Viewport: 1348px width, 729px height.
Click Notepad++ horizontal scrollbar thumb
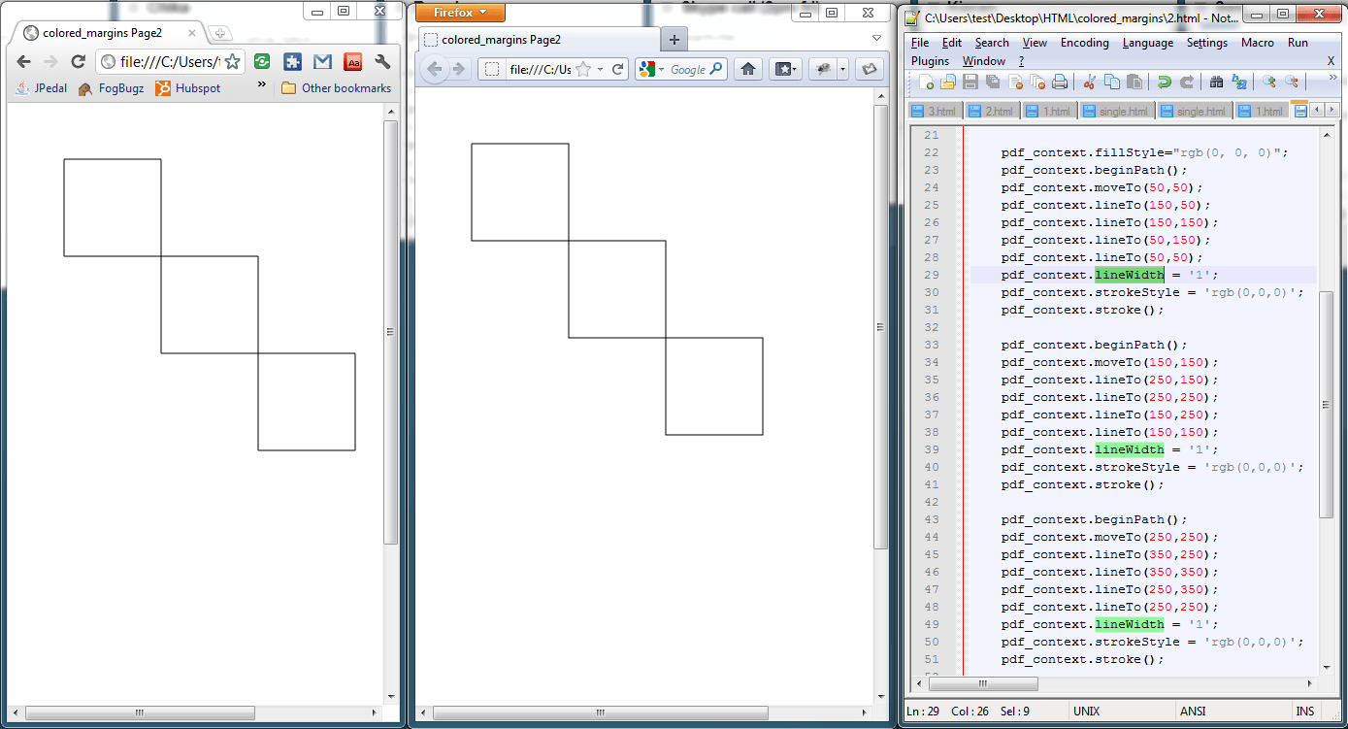[x=983, y=683]
